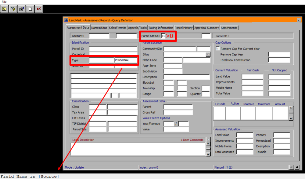Click the execute query lightning filter icon
305x179 pixels.
click(x=13, y=9)
